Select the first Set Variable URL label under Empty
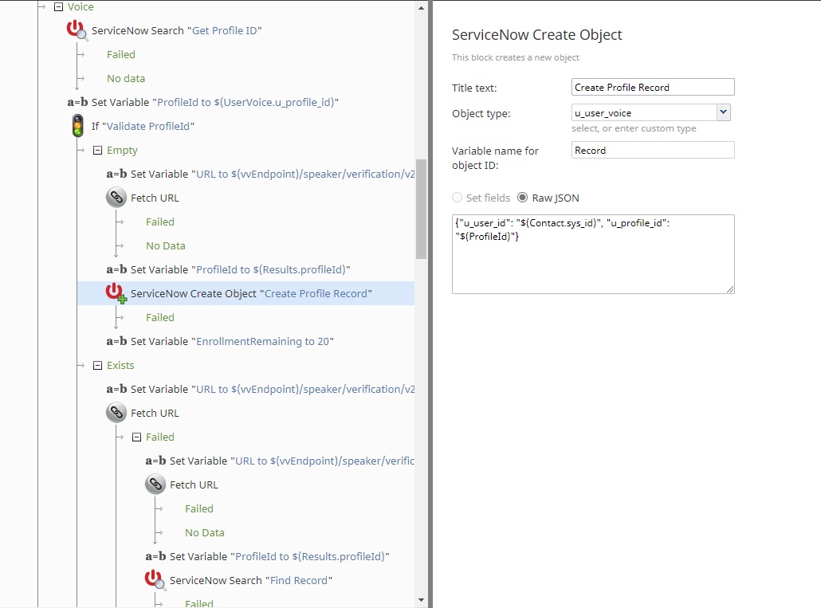Viewport: 821px width, 608px height. 273,174
